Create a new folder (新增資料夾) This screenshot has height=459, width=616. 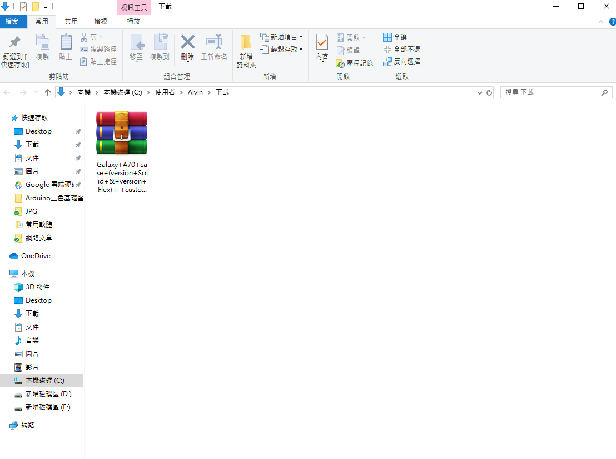click(x=246, y=51)
